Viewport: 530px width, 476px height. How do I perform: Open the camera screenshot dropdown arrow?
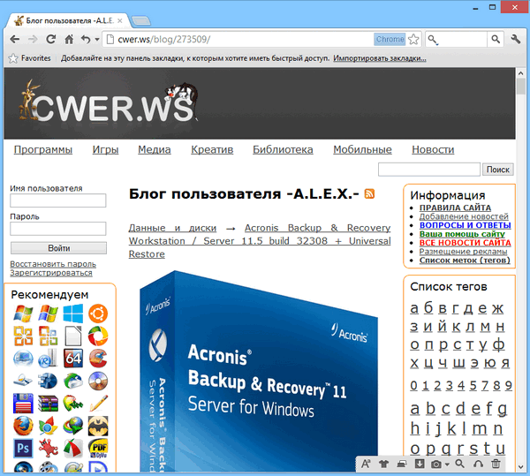coord(447,465)
